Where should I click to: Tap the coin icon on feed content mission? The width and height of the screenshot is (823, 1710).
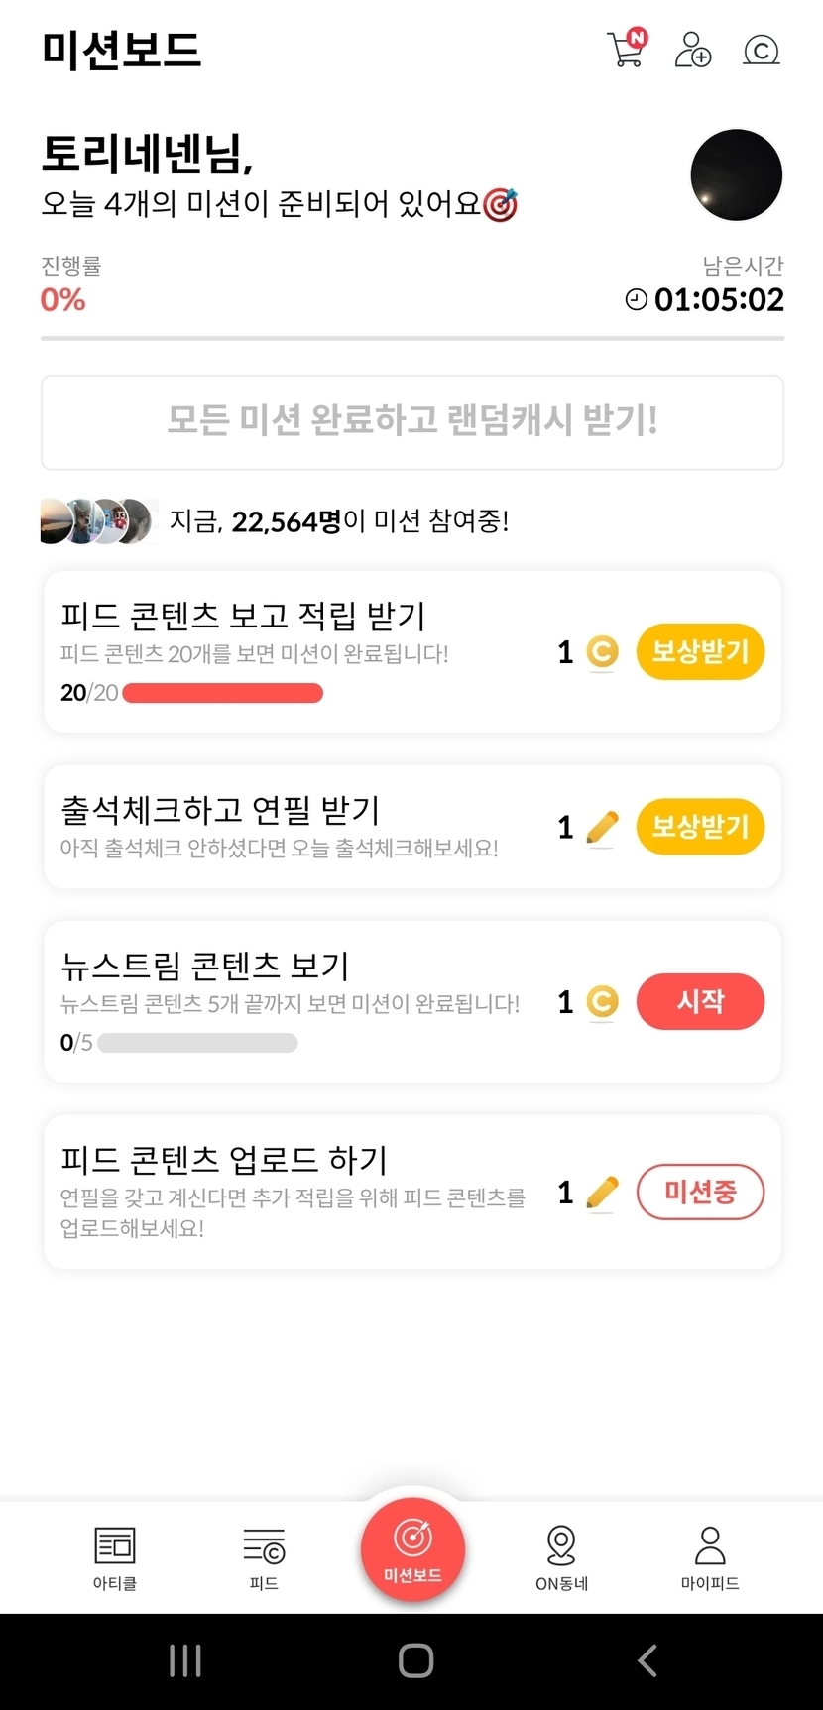(602, 651)
